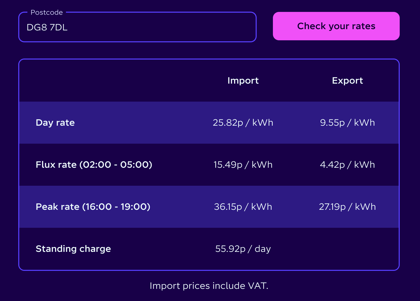Screen dimensions: 420x301
Task: Click the Standing charge row label
Action: tap(73, 249)
